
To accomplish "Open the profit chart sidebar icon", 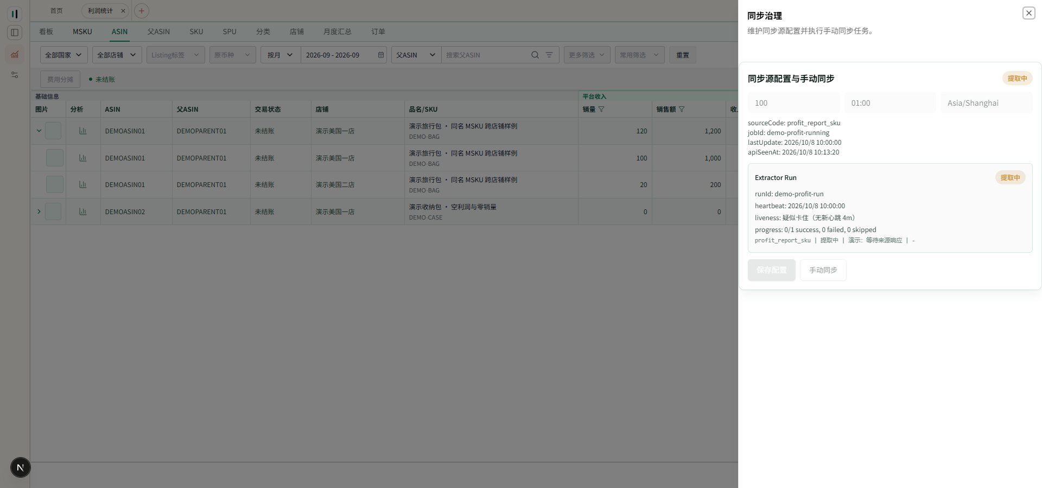I will [x=15, y=54].
